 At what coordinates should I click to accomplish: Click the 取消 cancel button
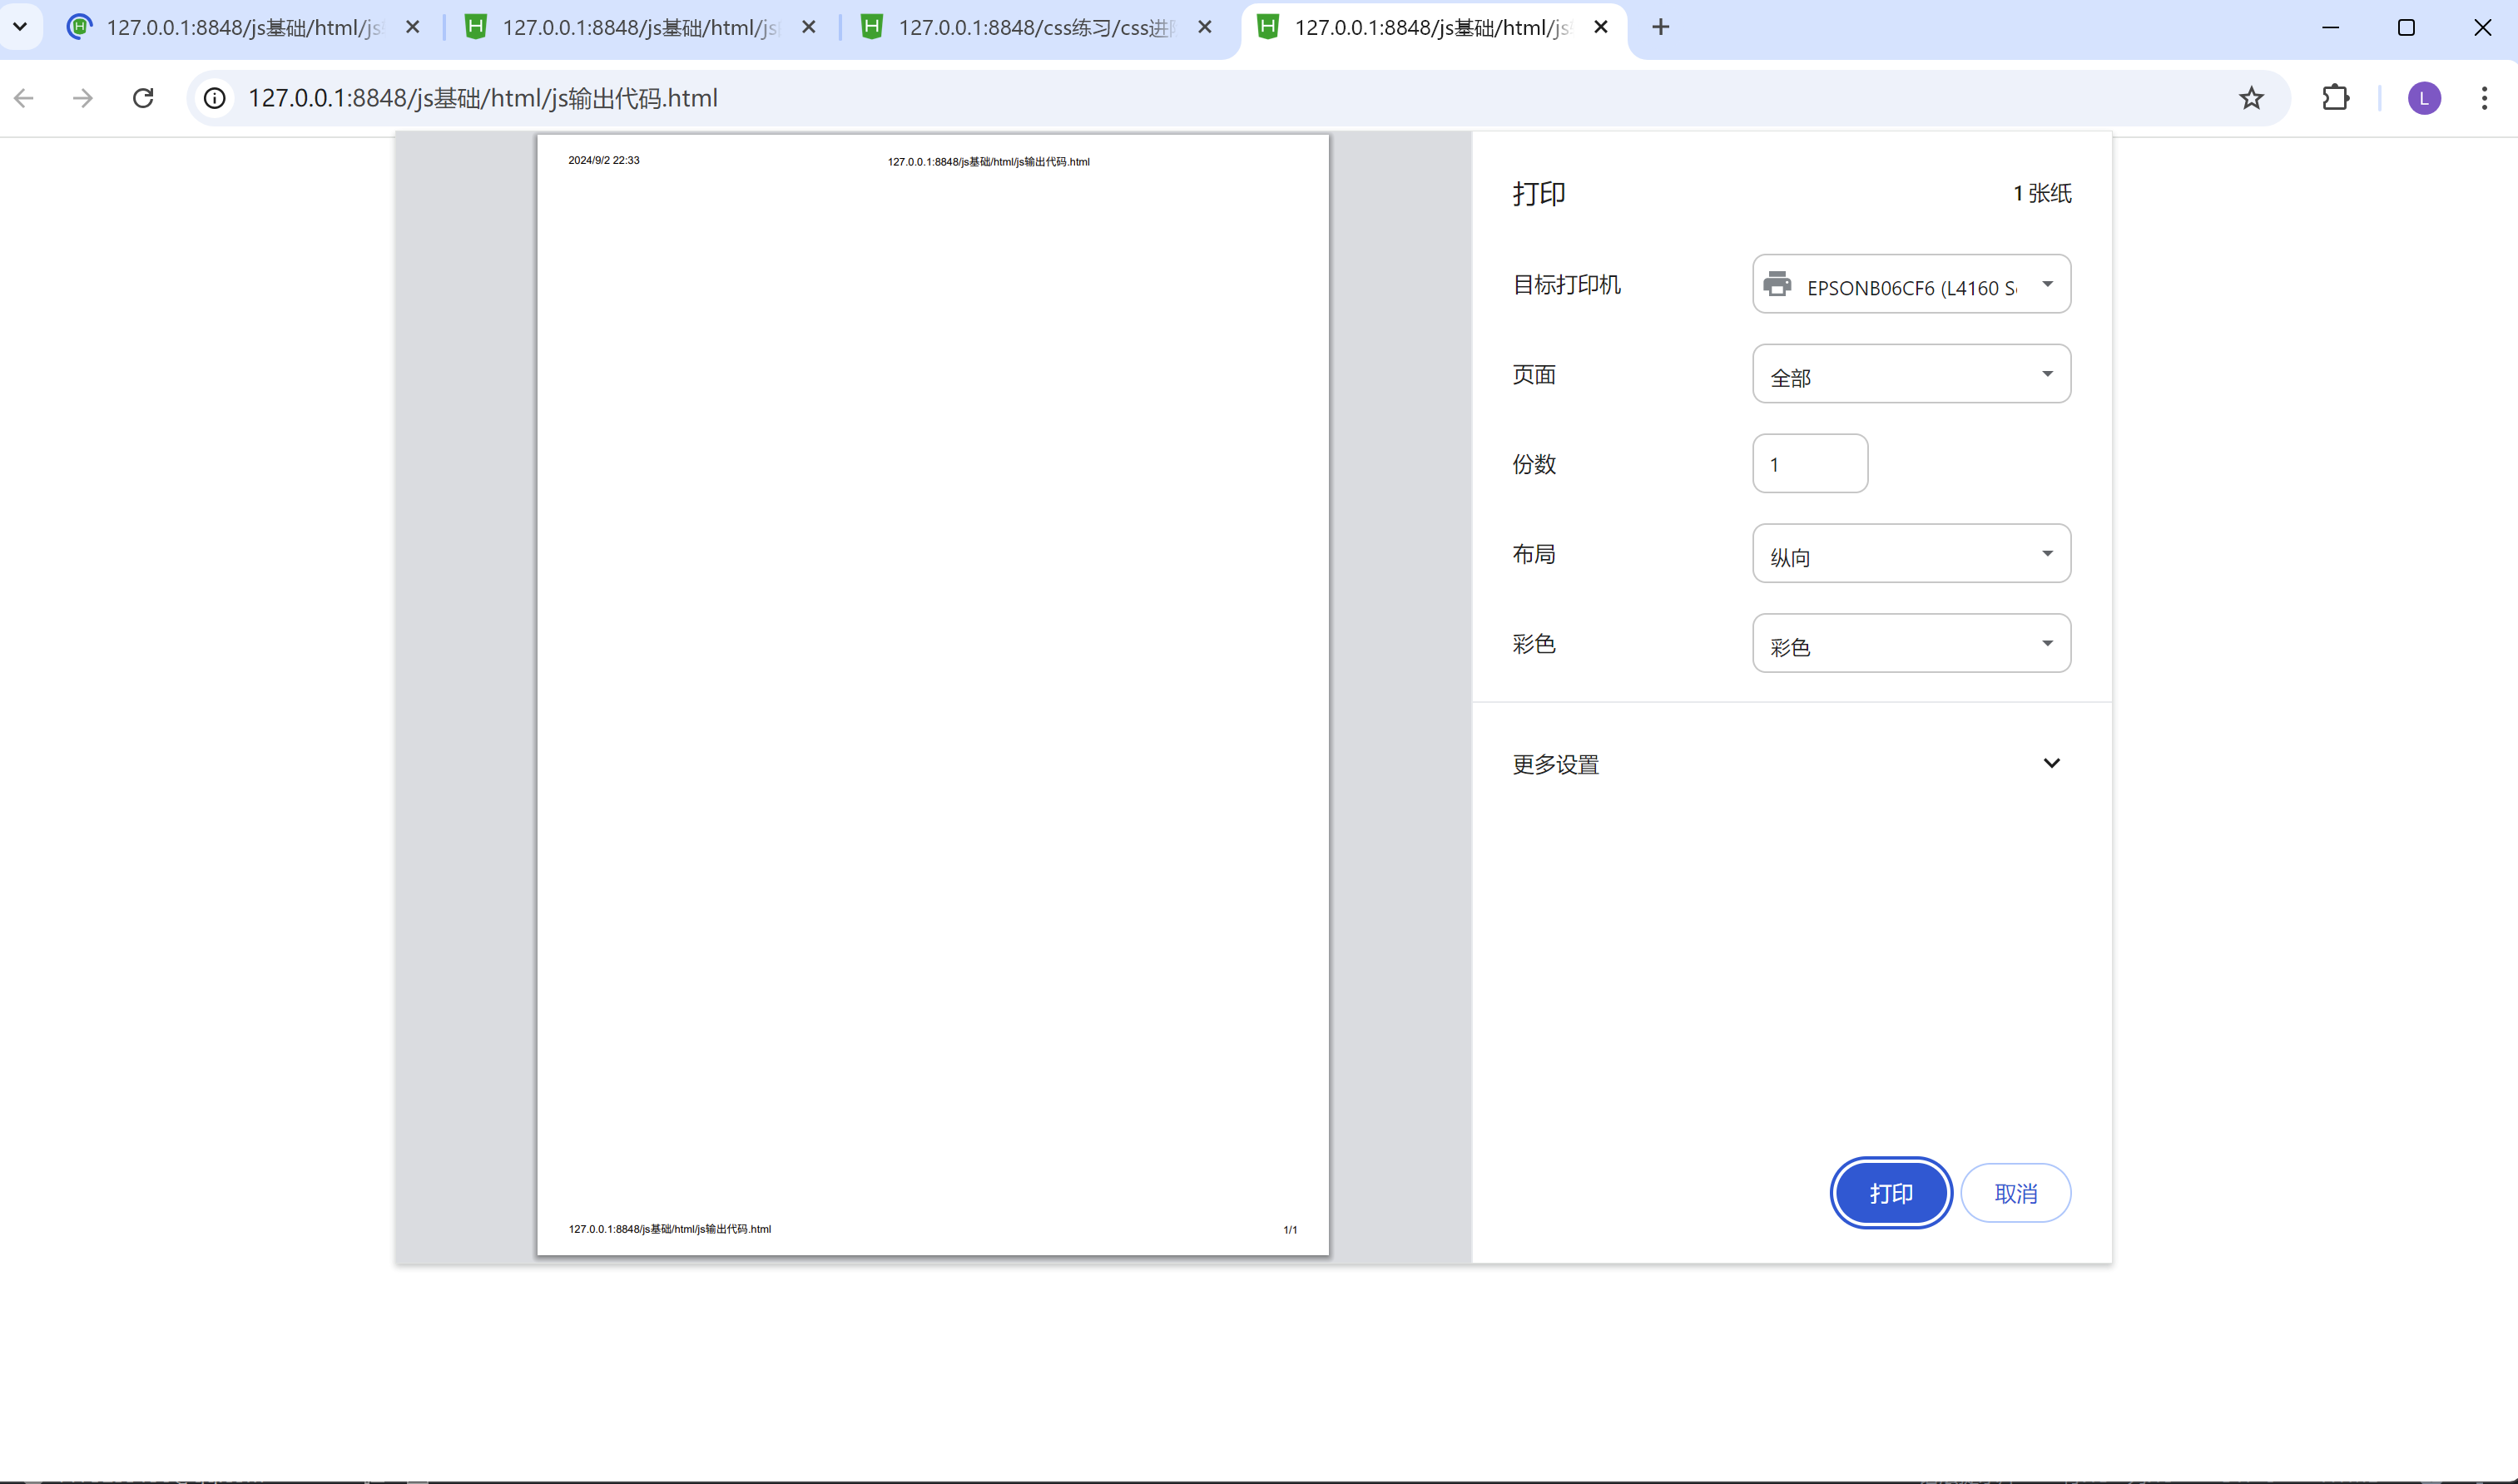tap(2015, 1193)
